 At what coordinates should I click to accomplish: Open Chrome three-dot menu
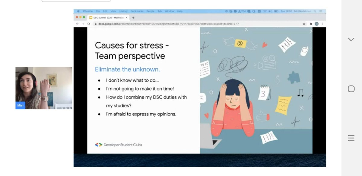pos(322,24)
